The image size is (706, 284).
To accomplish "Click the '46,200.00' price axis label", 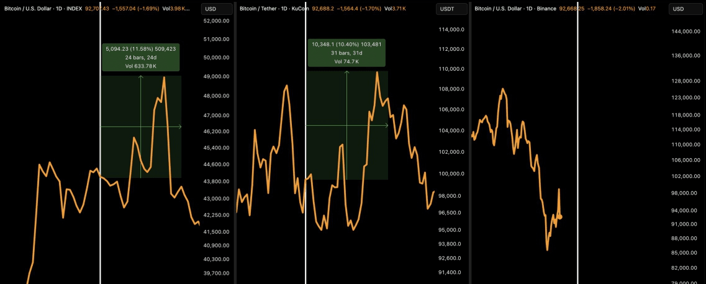I will [217, 131].
